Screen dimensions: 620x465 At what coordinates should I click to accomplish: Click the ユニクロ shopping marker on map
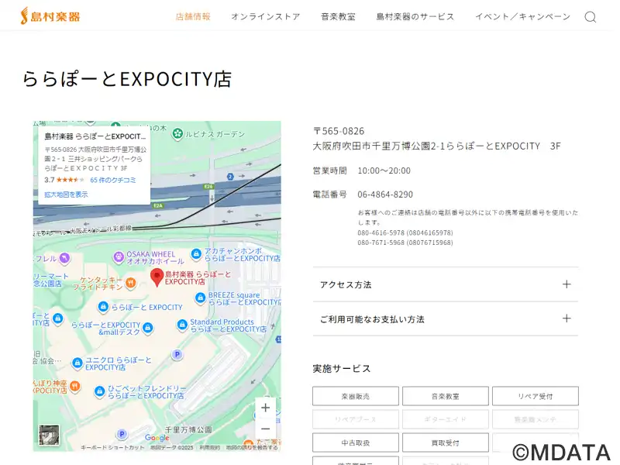tap(77, 363)
